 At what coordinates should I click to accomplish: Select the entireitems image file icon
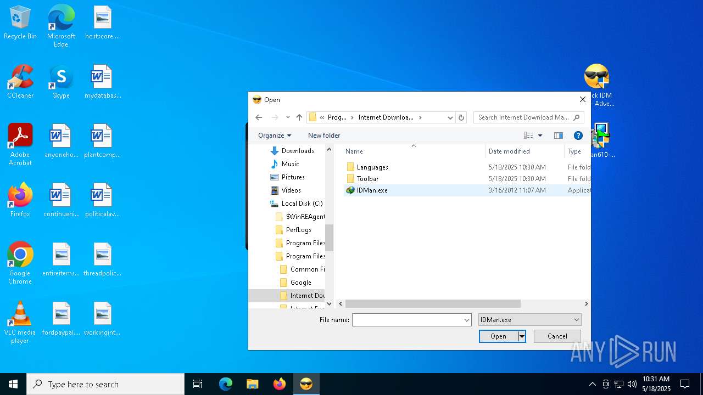click(61, 259)
